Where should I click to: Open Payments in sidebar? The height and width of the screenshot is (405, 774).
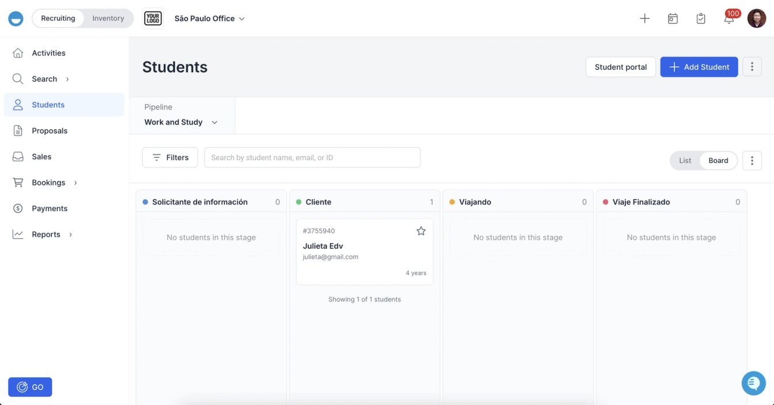(64, 209)
